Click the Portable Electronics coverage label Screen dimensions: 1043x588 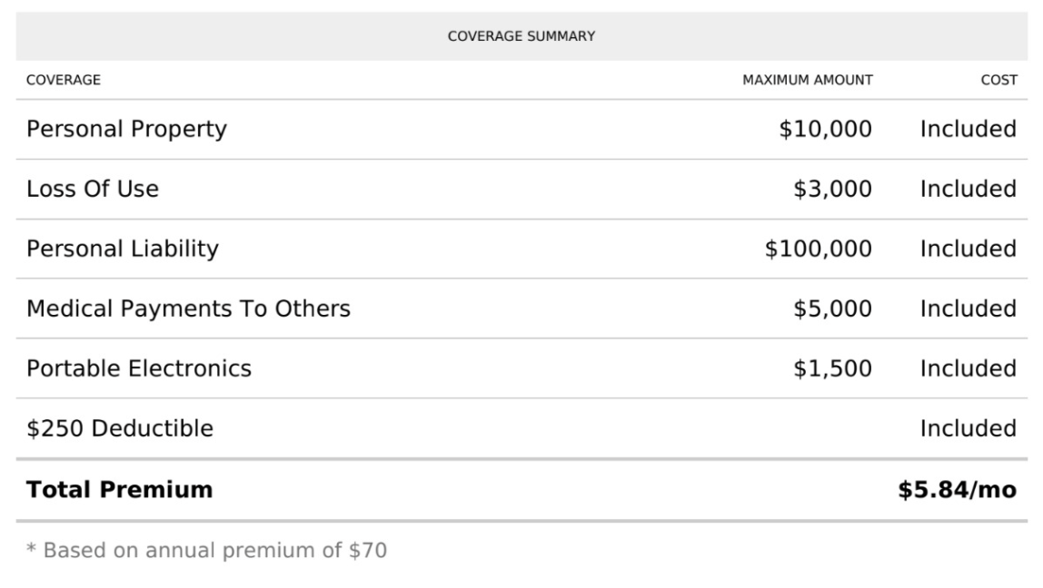[139, 368]
